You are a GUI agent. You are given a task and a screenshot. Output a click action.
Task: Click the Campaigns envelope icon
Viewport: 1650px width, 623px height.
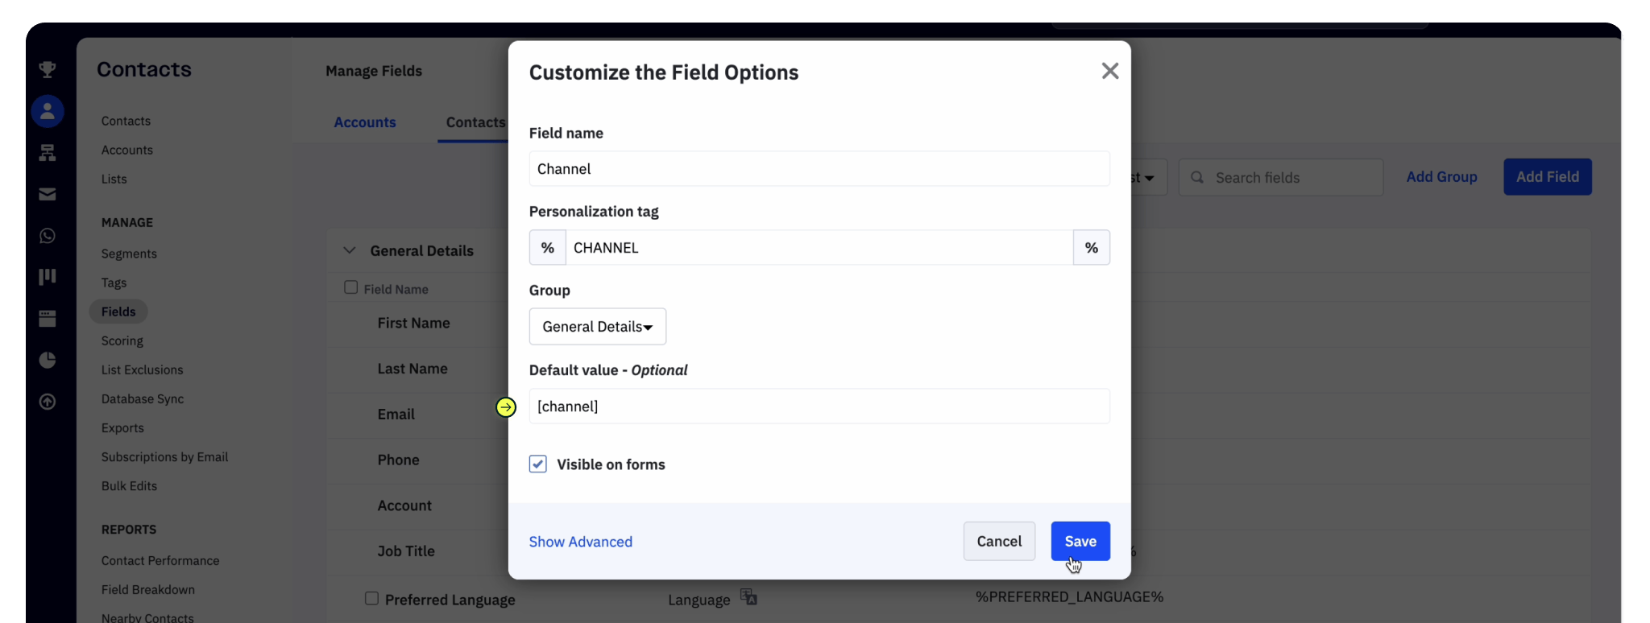48,194
